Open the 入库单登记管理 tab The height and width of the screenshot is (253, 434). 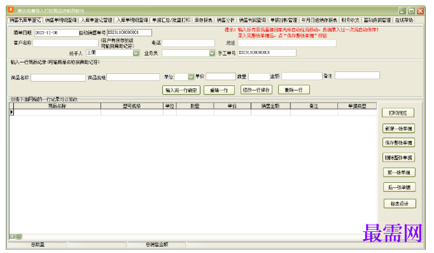(x=97, y=20)
